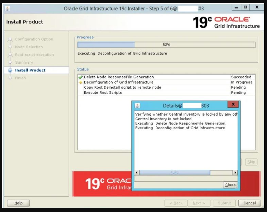Click 'Central Inventory is not locked.' log line
This screenshot has width=267, height=212.
coord(164,119)
